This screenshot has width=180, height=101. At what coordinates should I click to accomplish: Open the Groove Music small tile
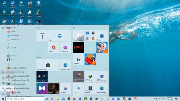point(93,33)
